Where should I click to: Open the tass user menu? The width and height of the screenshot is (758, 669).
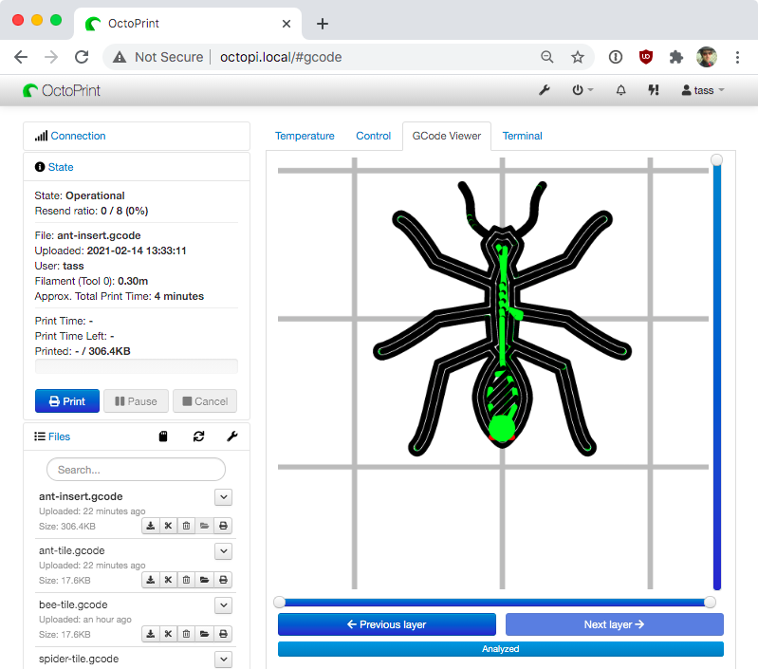(x=703, y=90)
